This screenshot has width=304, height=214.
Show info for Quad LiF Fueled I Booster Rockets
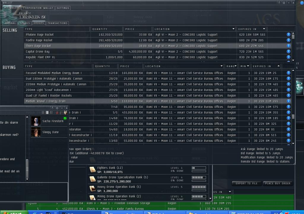pyautogui.click(x=289, y=95)
